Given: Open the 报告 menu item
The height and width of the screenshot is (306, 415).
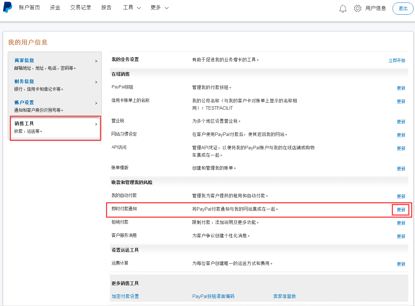Looking at the screenshot, I should click(x=106, y=8).
